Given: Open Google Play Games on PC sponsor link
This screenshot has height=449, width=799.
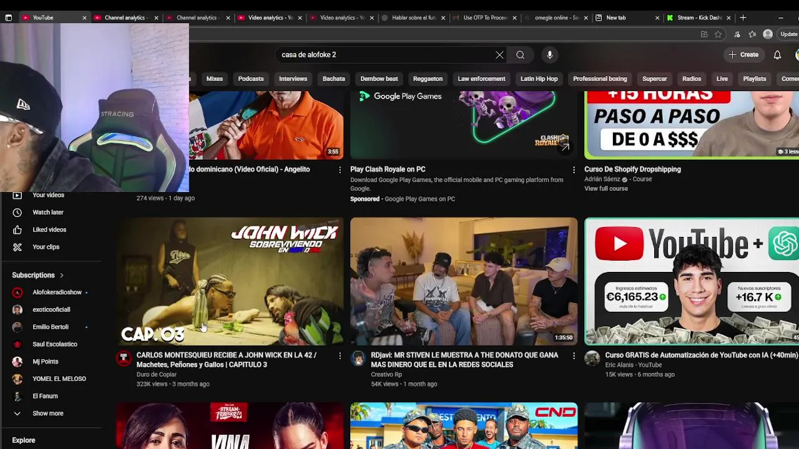Looking at the screenshot, I should [x=419, y=199].
